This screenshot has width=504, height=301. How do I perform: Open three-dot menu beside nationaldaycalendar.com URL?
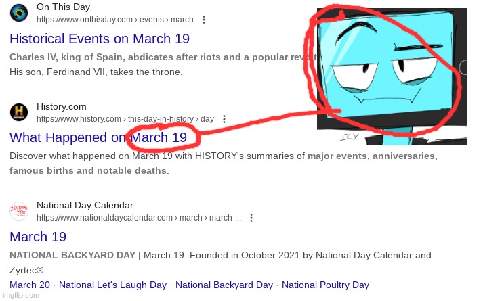point(251,218)
